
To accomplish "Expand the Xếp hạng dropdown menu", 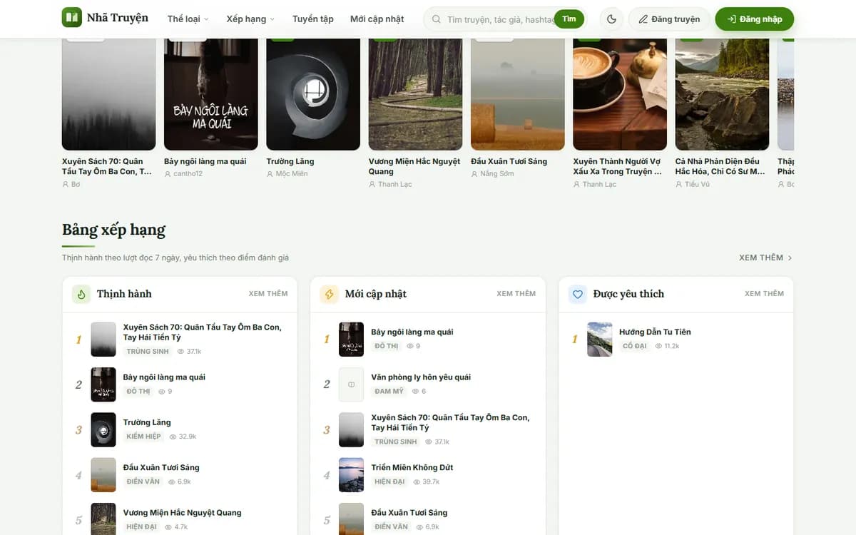I will [250, 19].
